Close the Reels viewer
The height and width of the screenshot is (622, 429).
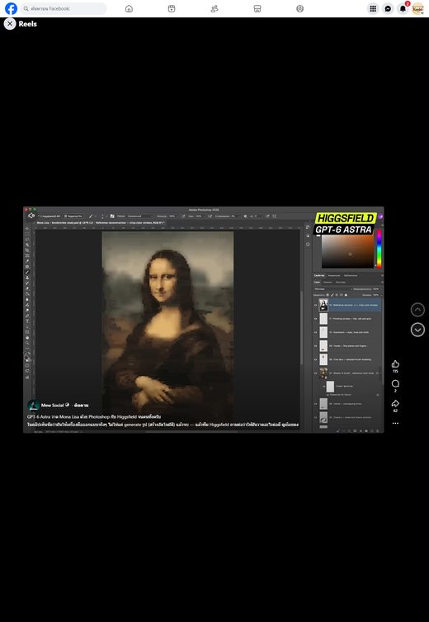coord(10,24)
